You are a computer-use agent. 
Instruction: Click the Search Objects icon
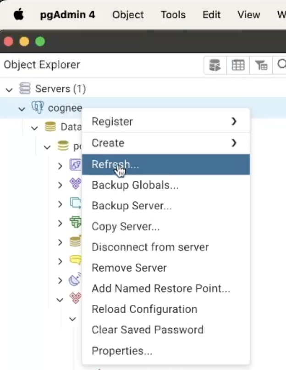click(281, 64)
